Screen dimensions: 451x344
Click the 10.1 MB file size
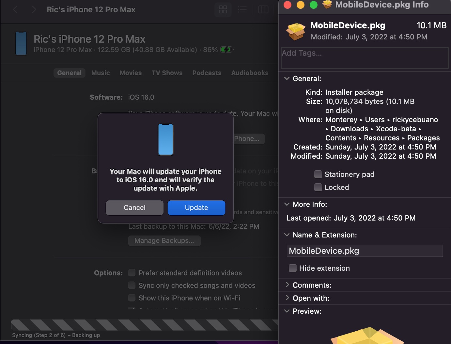[x=431, y=25]
